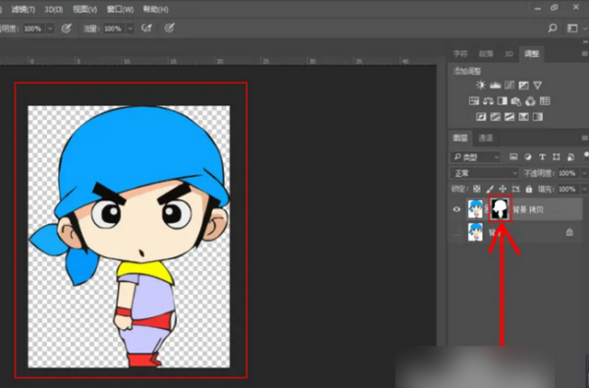Screen dimensions: 589x388
Task: Click the airbrush build-up icon
Action: (147, 28)
